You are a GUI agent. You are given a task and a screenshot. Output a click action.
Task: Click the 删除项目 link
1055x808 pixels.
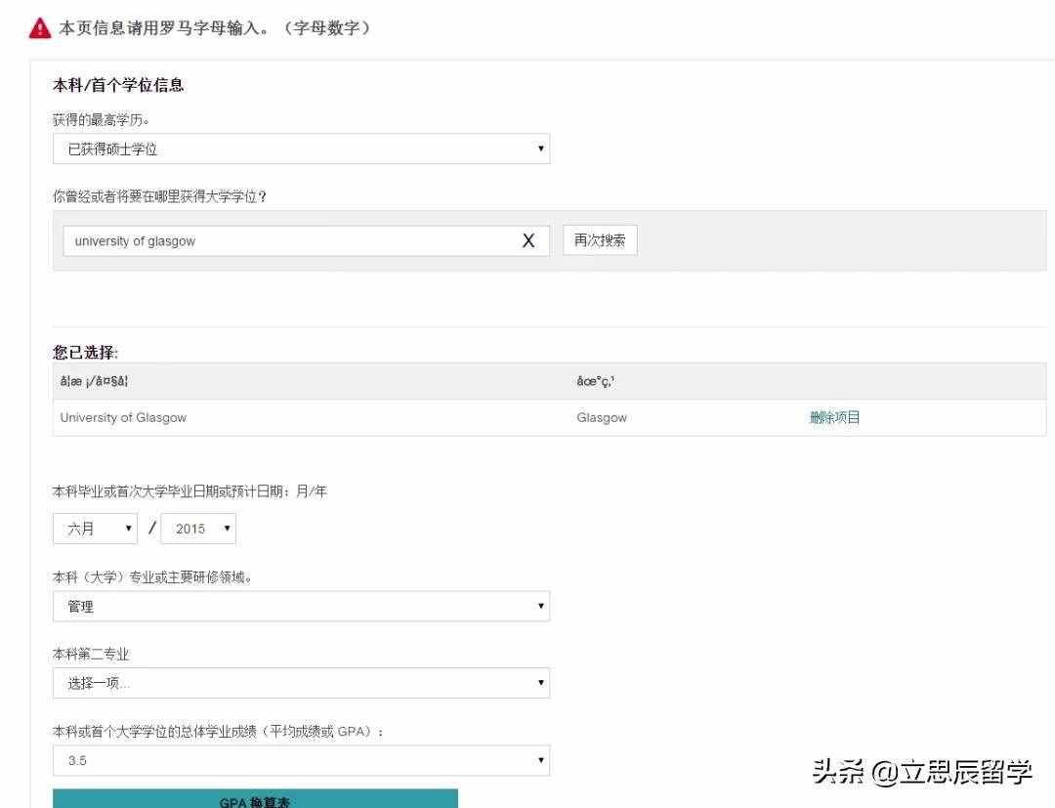pyautogui.click(x=834, y=417)
